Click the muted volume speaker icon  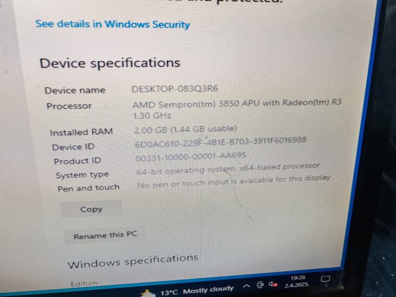pyautogui.click(x=273, y=284)
